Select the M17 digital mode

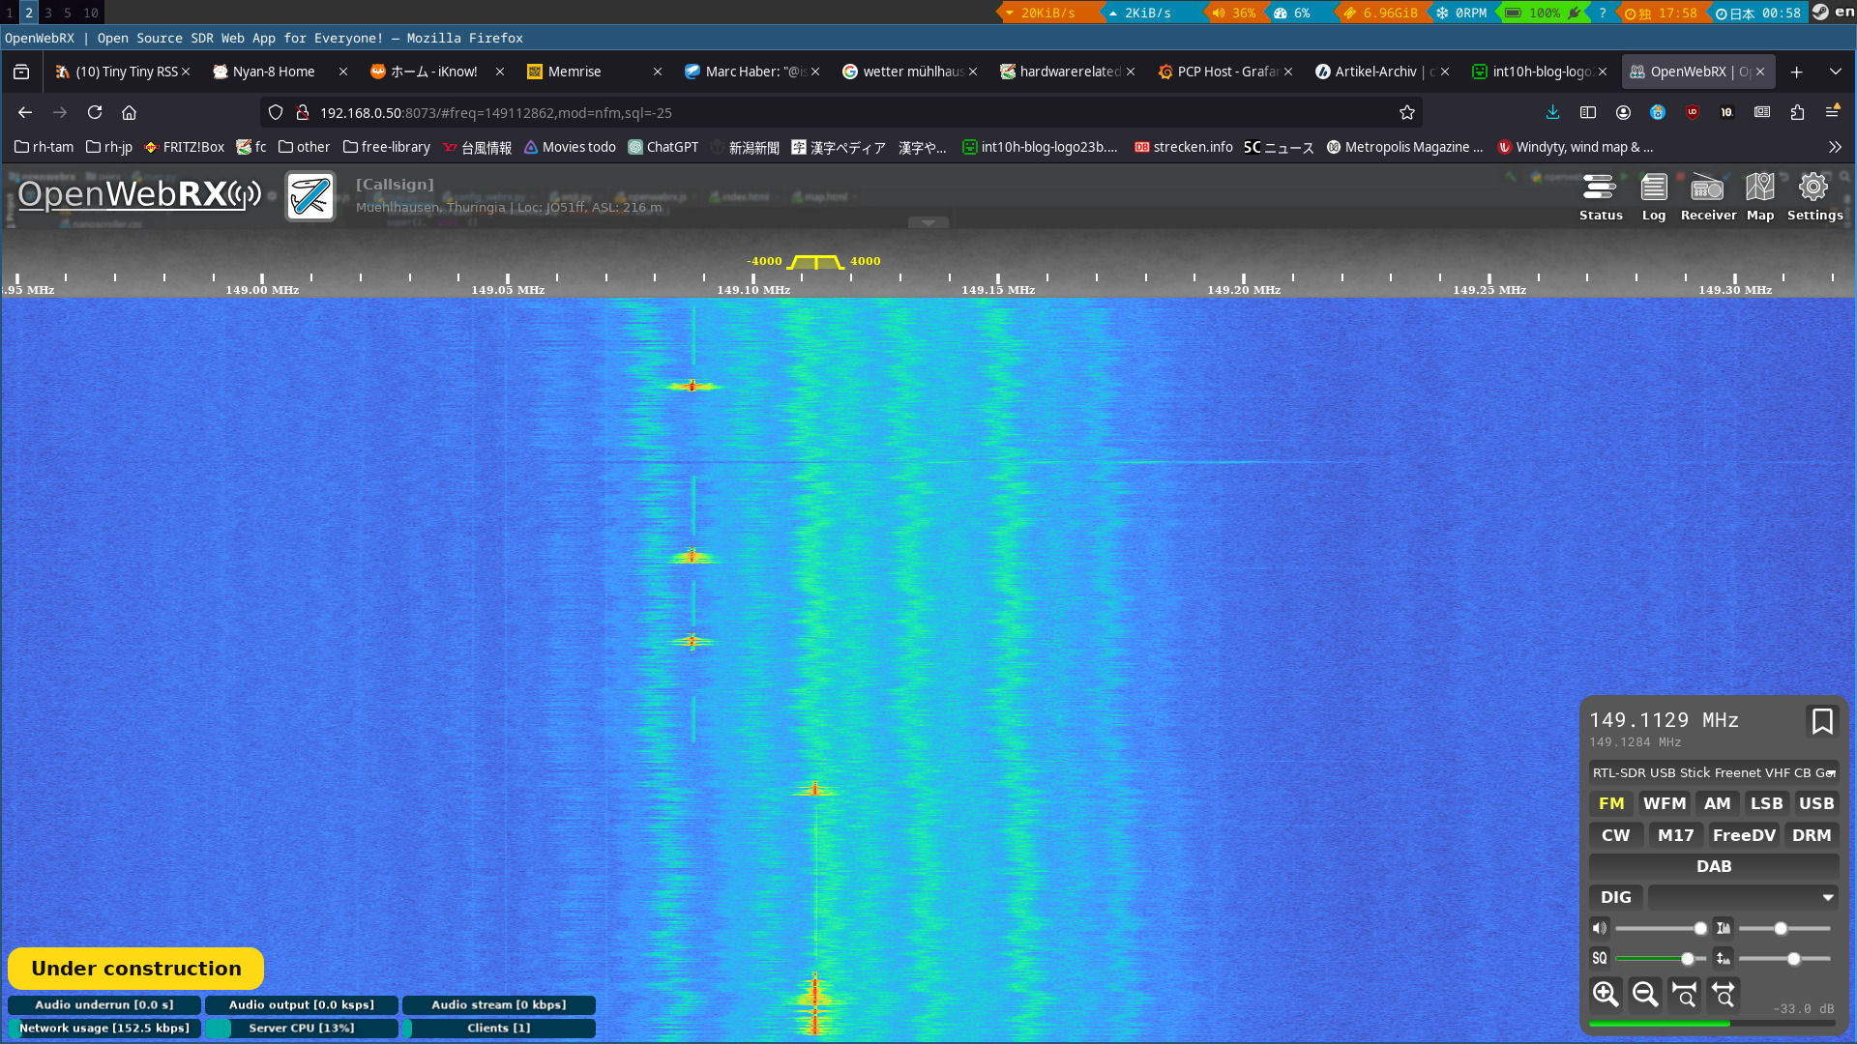(1676, 835)
